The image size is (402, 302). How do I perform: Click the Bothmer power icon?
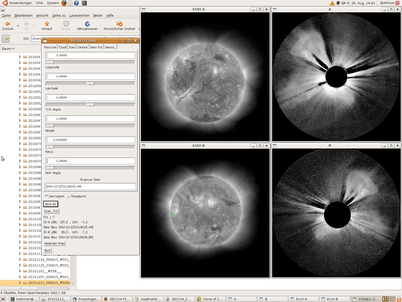397,3
